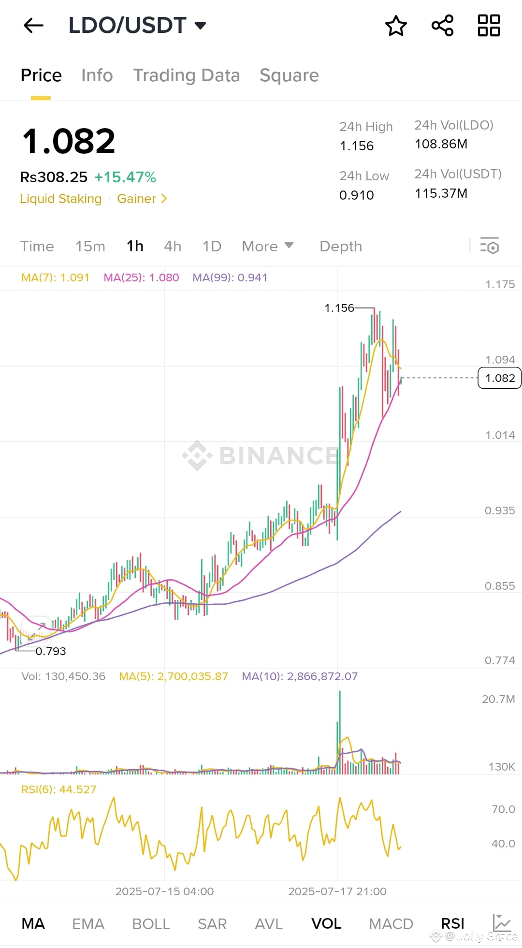Toggle the VOL indicator panel
The image size is (522, 948).
pos(326,922)
